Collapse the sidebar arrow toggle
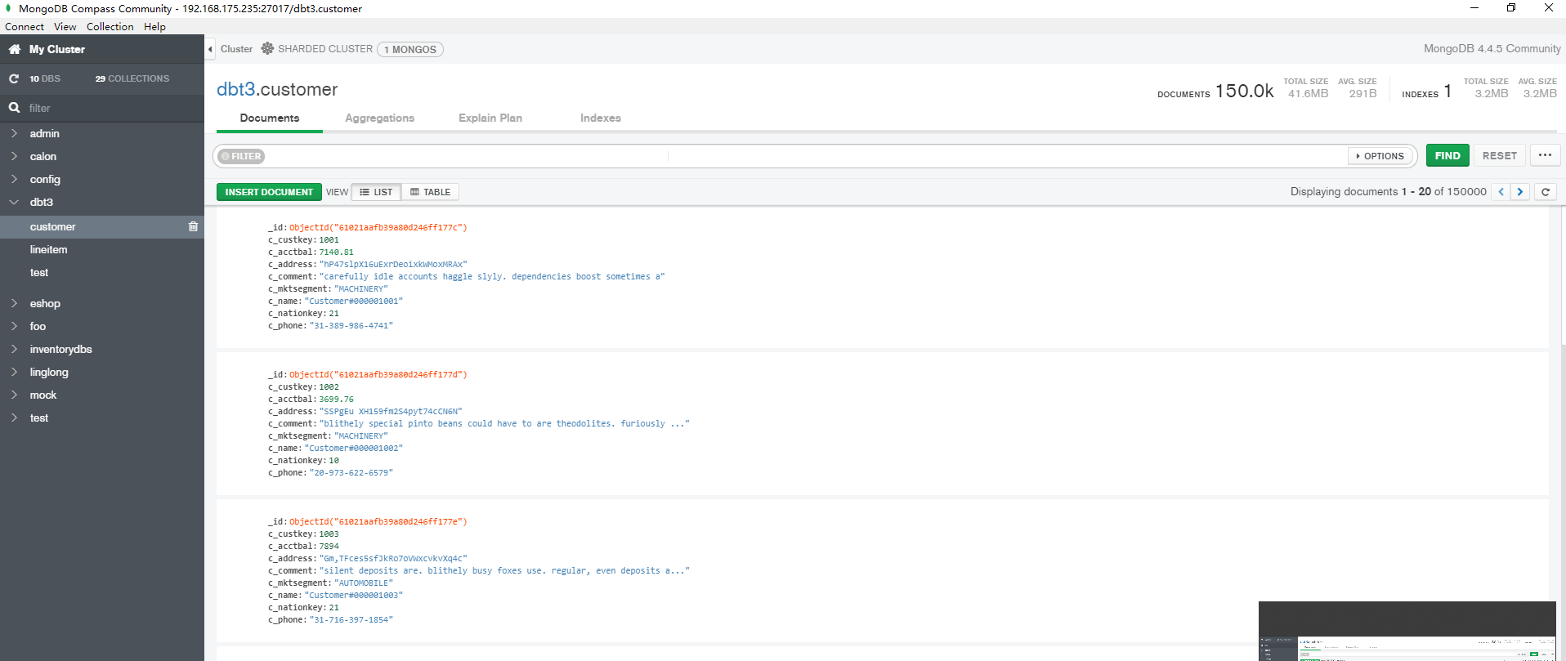 [210, 49]
